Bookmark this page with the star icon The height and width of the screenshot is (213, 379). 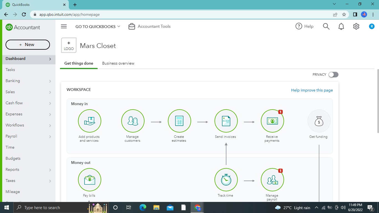point(344,14)
